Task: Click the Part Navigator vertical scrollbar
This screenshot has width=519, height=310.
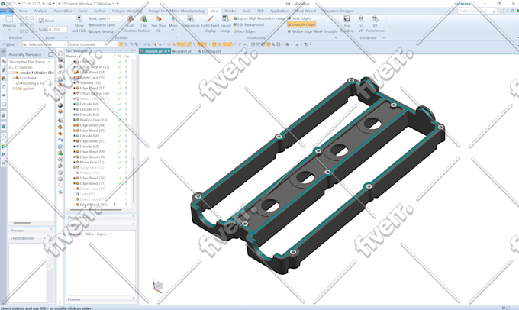Action: [x=134, y=179]
